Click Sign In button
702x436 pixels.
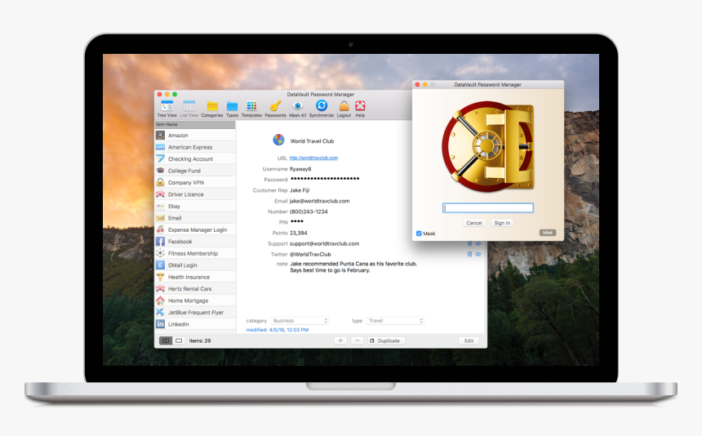pyautogui.click(x=502, y=223)
